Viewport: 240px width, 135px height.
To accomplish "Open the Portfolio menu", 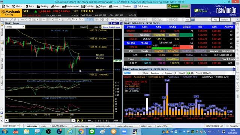I will click(x=87, y=6).
